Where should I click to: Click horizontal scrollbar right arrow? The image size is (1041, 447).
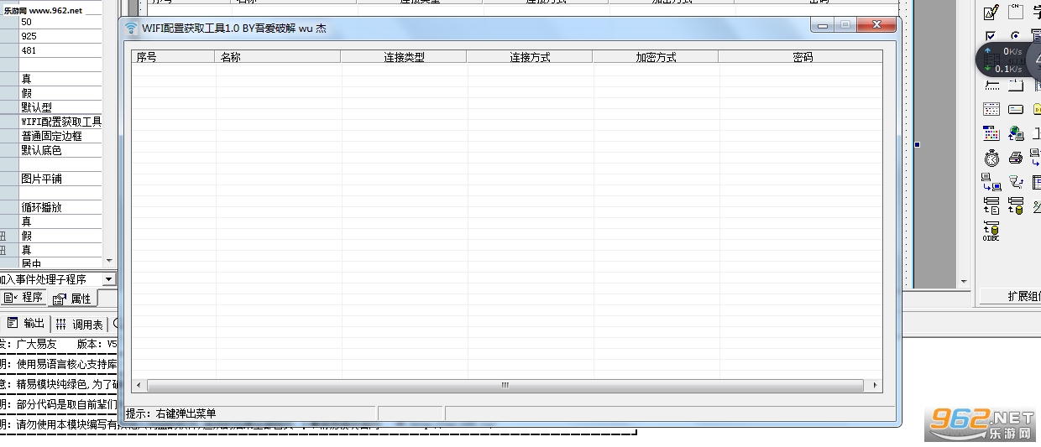876,386
